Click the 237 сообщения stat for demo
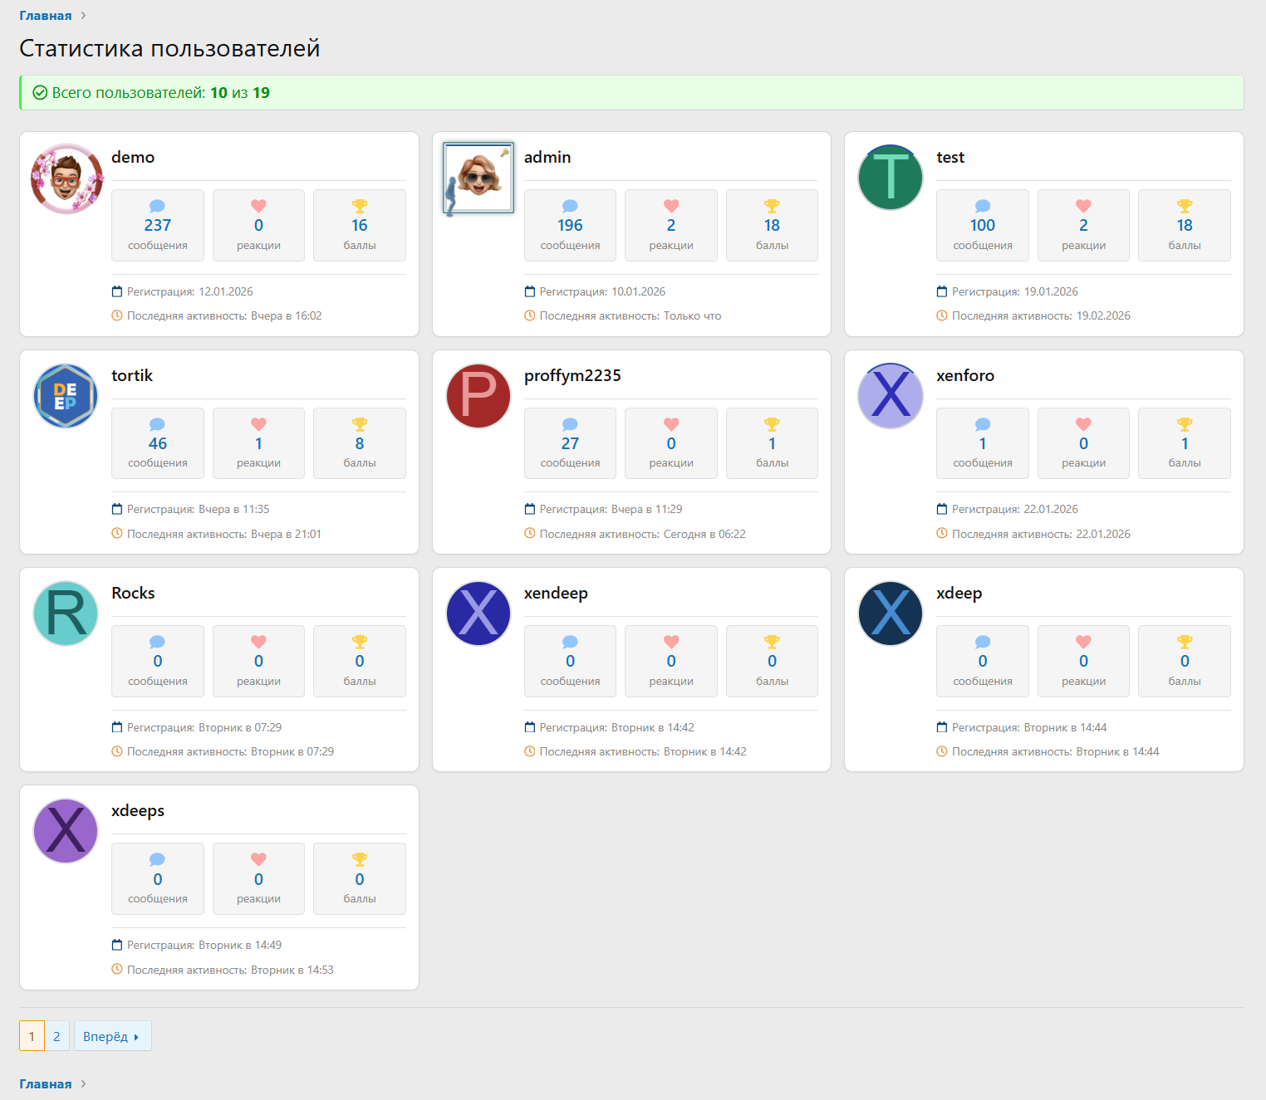Screen dimensions: 1266x1100 tap(158, 226)
